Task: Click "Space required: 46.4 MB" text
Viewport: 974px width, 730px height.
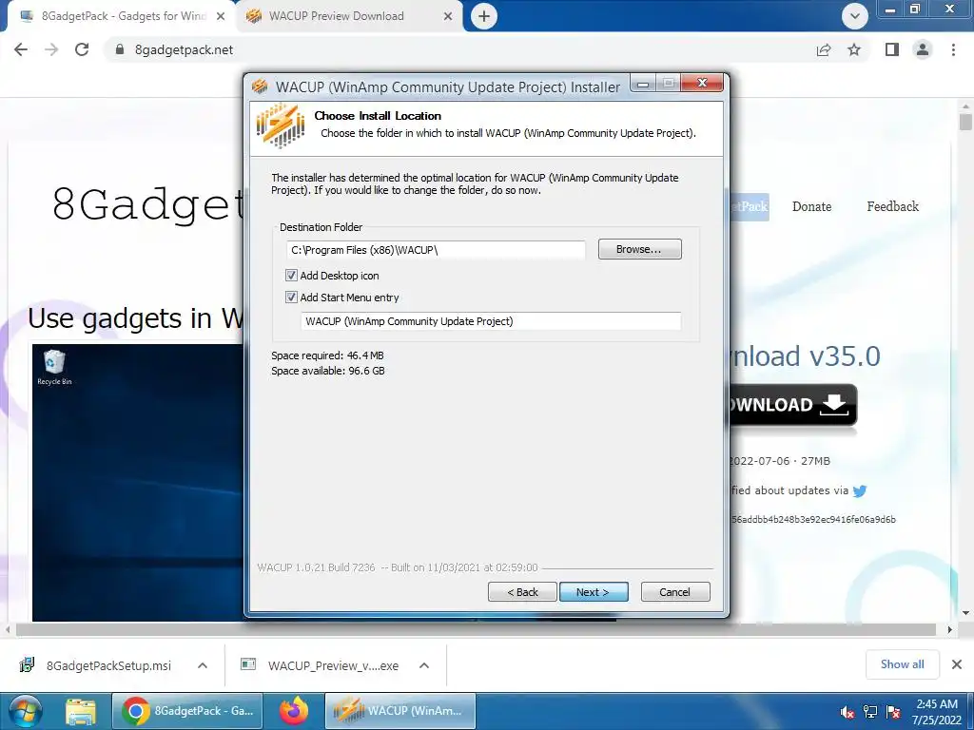Action: tap(327, 355)
